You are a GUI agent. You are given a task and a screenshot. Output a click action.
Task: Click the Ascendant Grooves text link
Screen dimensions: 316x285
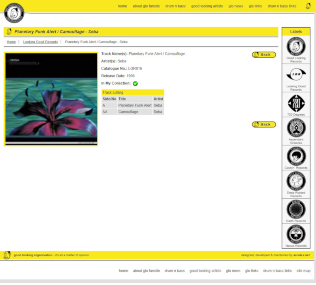click(x=296, y=141)
